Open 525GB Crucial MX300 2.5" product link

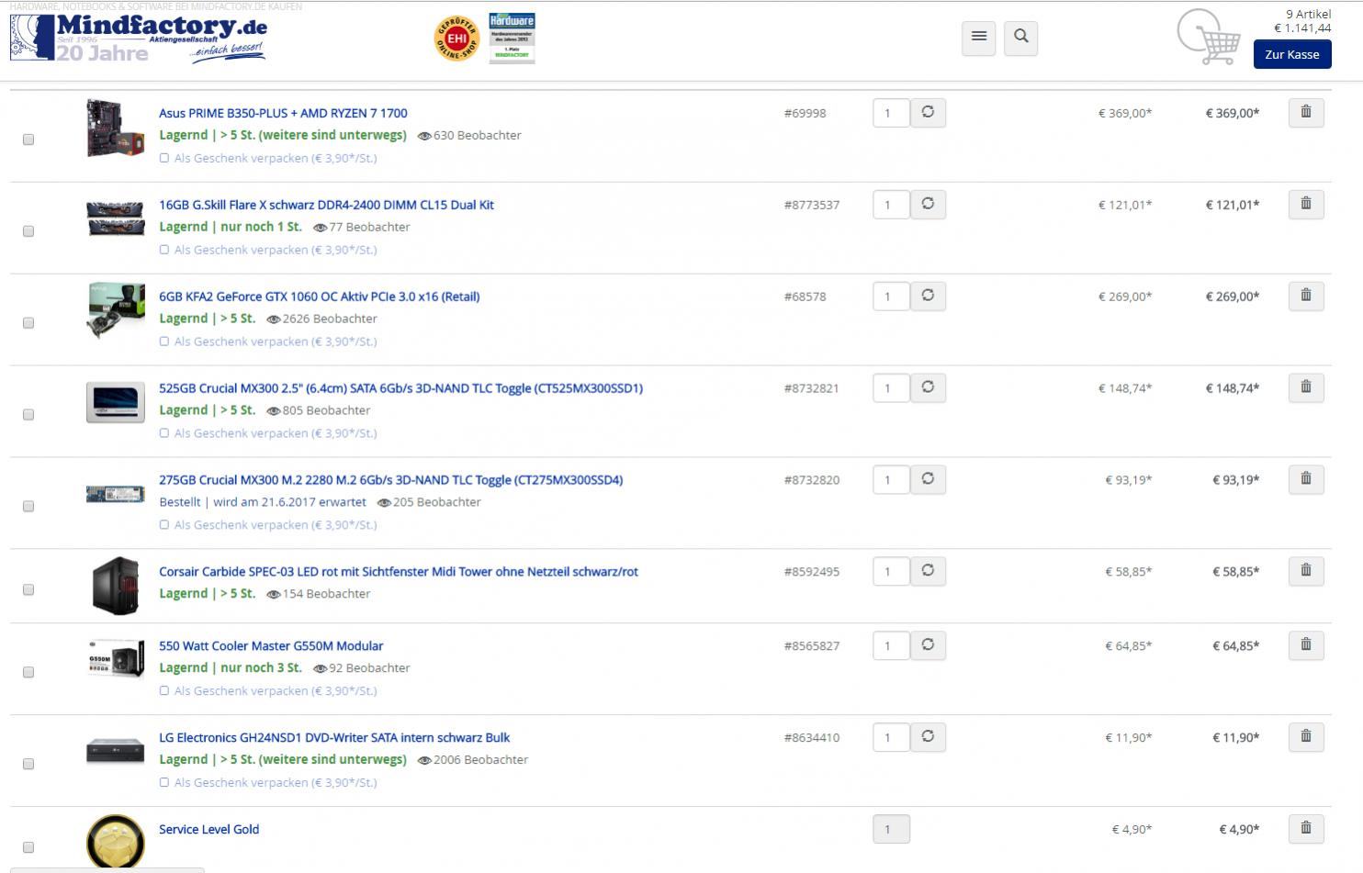pyautogui.click(x=400, y=388)
